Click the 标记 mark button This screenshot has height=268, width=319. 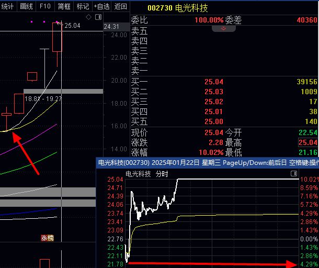click(83, 6)
